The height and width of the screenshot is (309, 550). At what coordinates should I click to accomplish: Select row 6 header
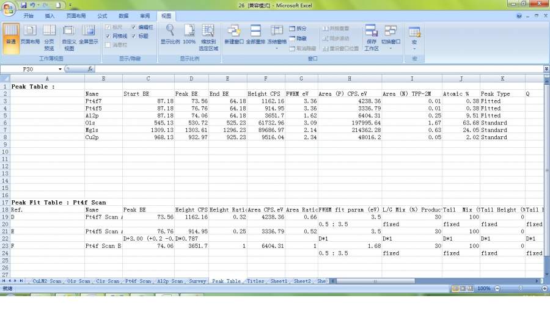[x=5, y=123]
